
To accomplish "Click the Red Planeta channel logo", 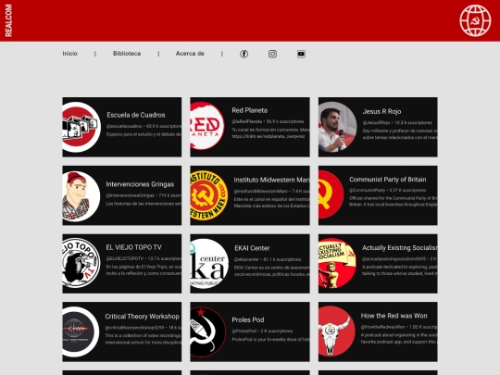I will coord(207,126).
